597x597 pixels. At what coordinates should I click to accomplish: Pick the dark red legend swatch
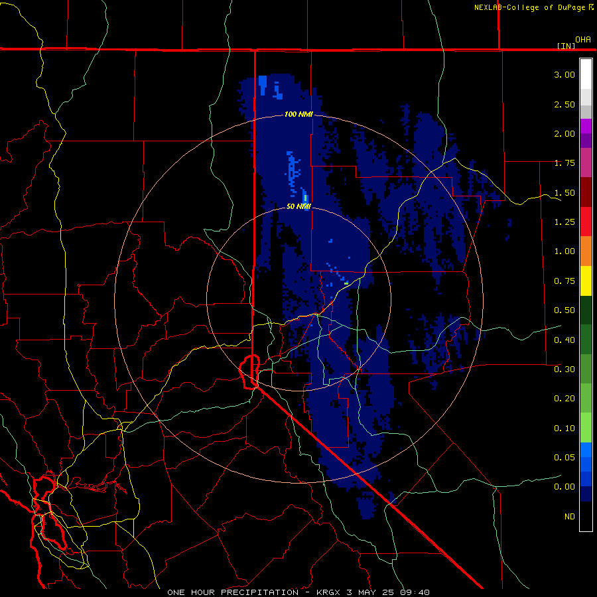tap(586, 192)
